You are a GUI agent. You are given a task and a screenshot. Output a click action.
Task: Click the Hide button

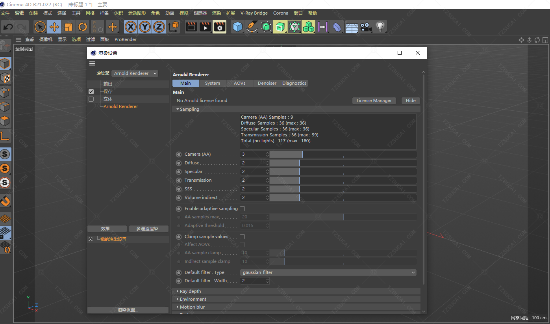tap(411, 101)
